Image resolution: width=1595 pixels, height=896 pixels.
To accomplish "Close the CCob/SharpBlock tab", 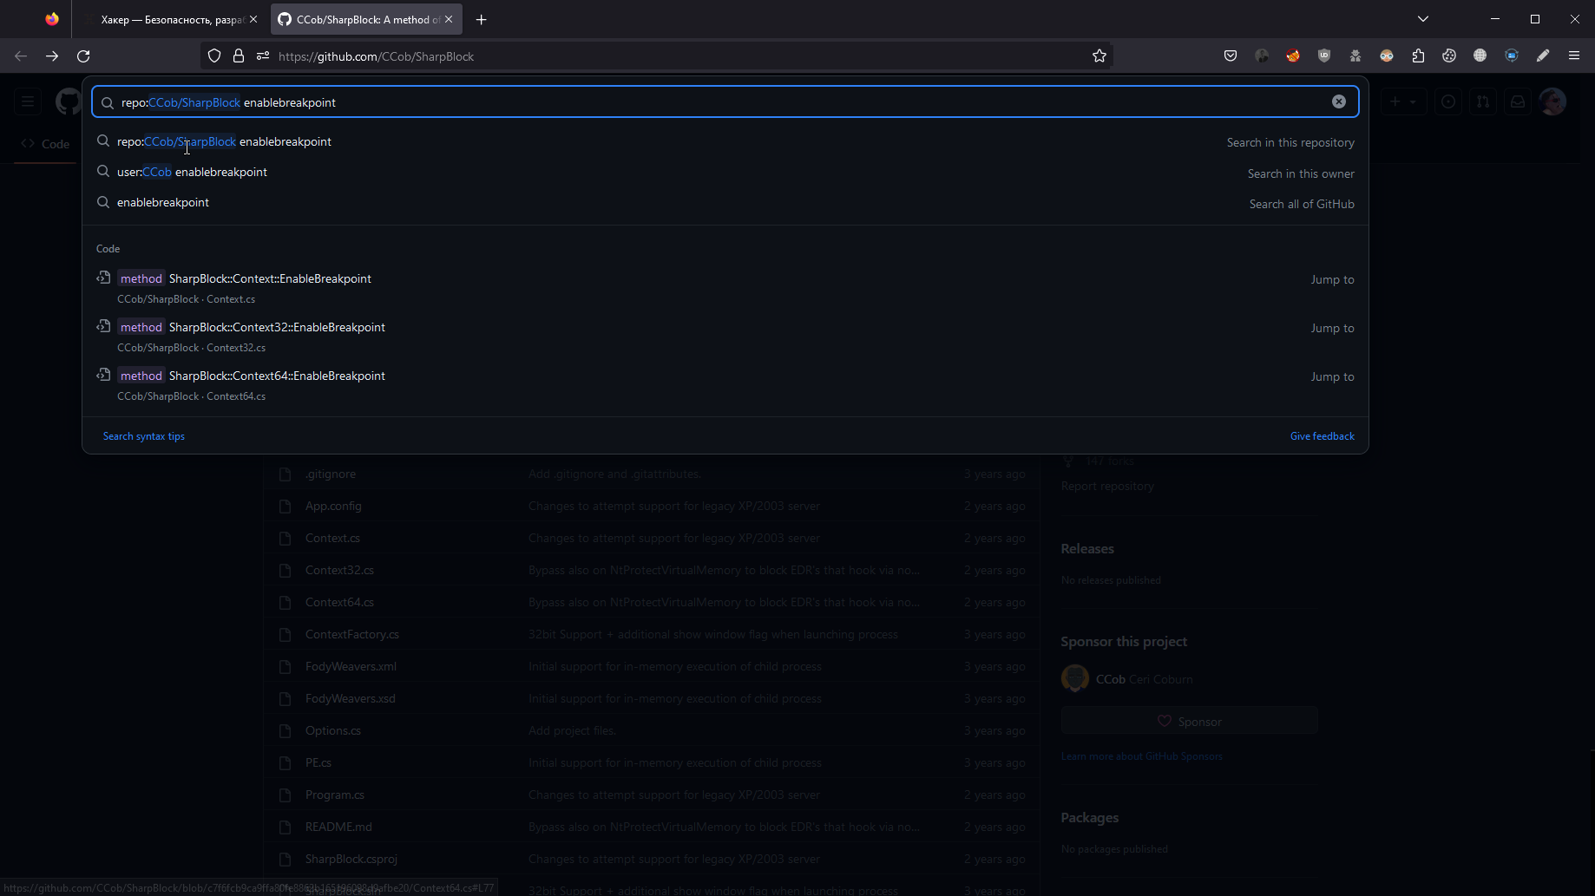I will [449, 19].
